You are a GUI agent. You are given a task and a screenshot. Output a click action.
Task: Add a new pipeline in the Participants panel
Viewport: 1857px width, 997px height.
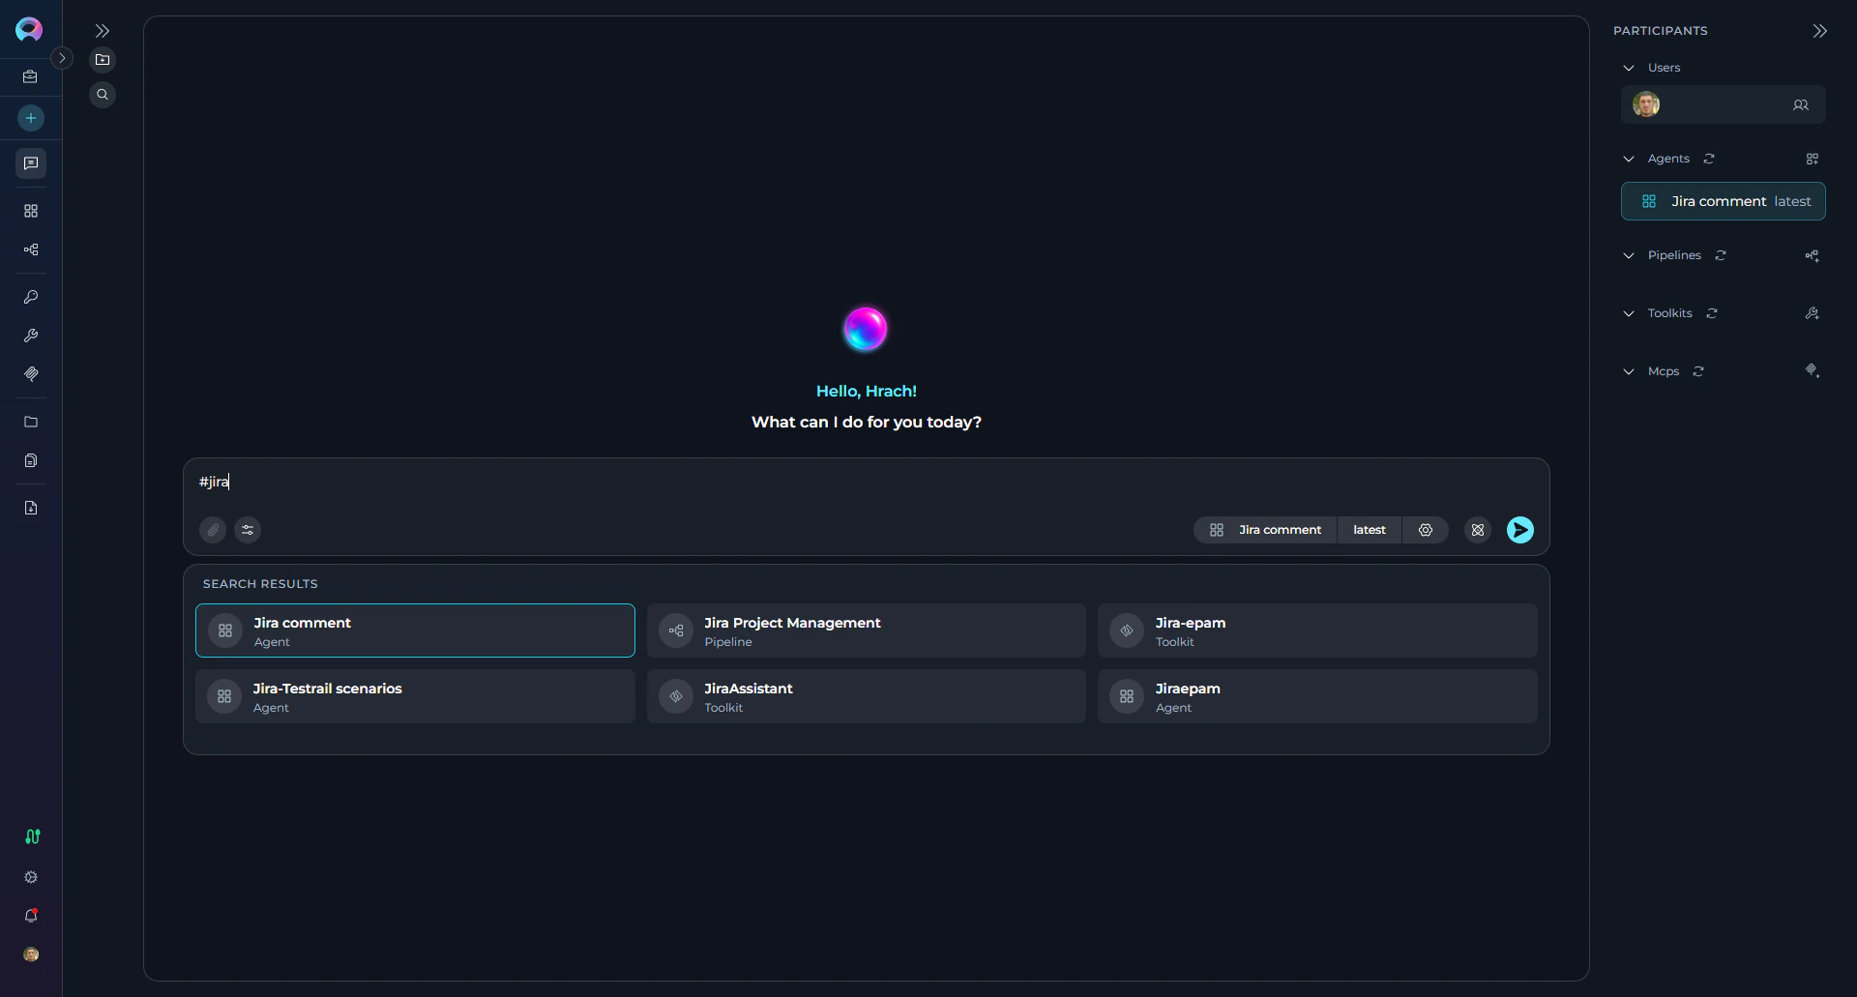pos(1813,255)
